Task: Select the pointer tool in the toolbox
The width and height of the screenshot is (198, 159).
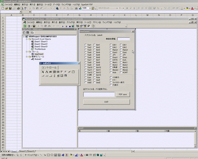Action: tap(43, 72)
